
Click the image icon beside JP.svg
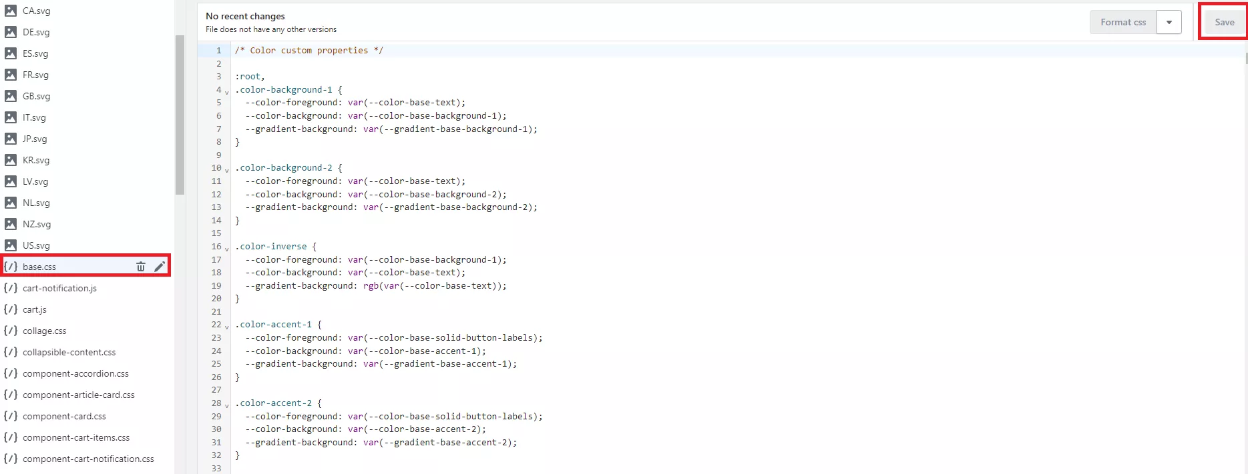[x=11, y=139]
